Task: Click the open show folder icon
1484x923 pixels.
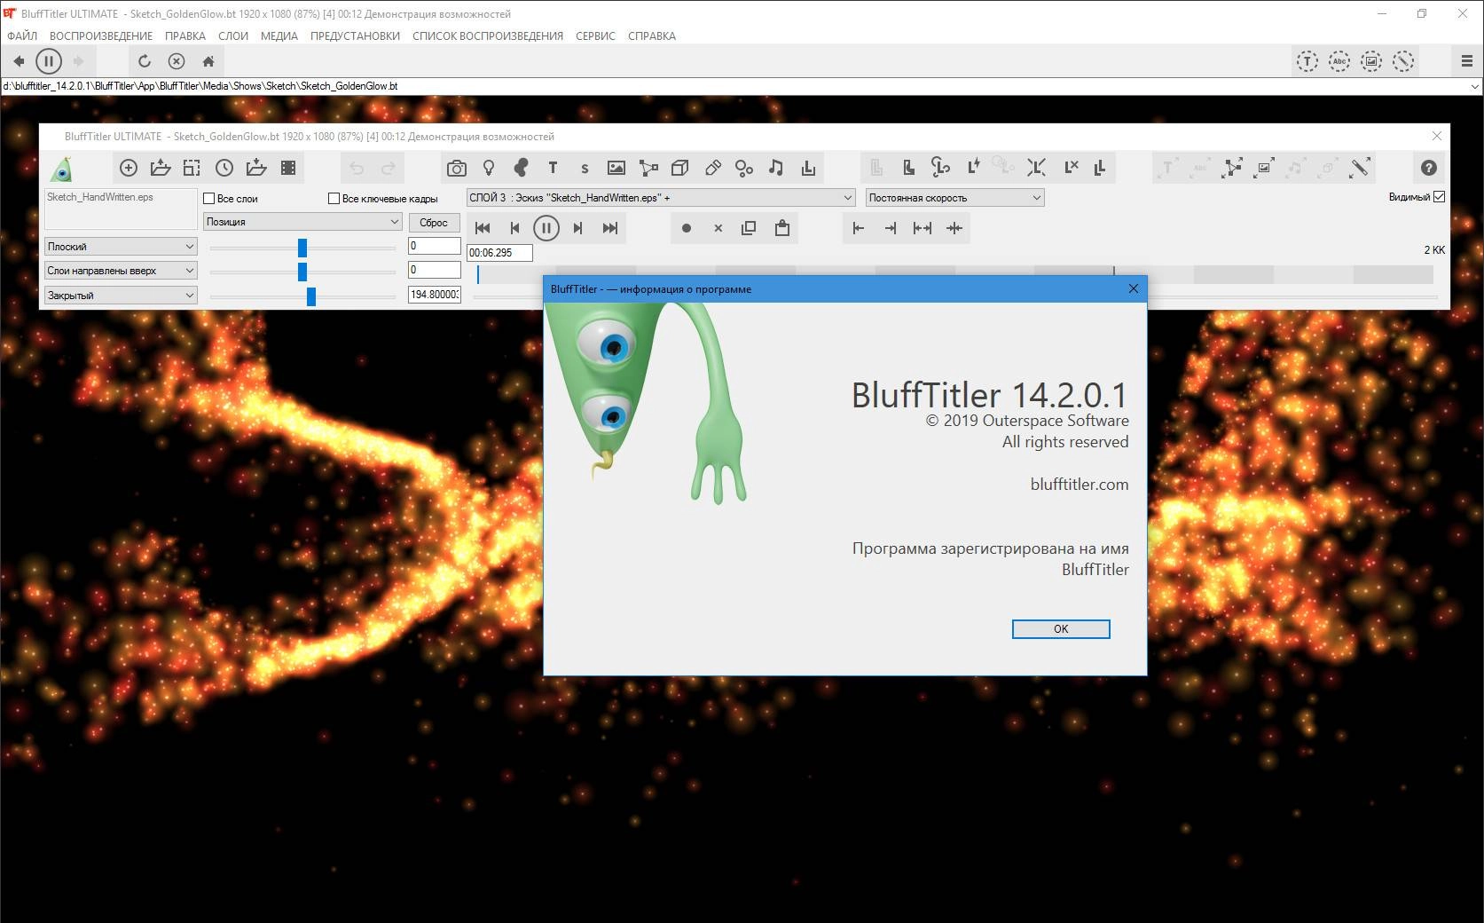Action: click(x=161, y=168)
